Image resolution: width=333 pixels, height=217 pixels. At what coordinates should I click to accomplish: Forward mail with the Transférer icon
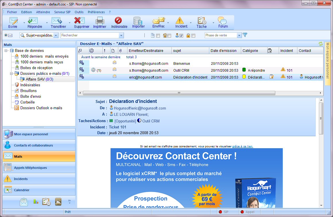57,21
